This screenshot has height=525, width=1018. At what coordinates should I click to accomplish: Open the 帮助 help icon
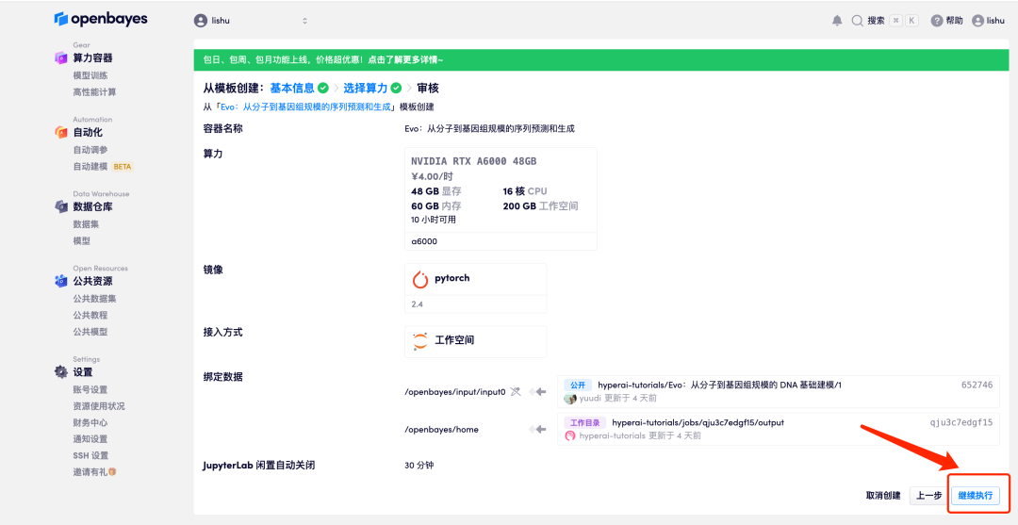(936, 20)
